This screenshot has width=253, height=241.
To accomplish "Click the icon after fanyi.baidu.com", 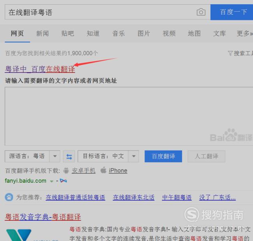I will (63, 181).
